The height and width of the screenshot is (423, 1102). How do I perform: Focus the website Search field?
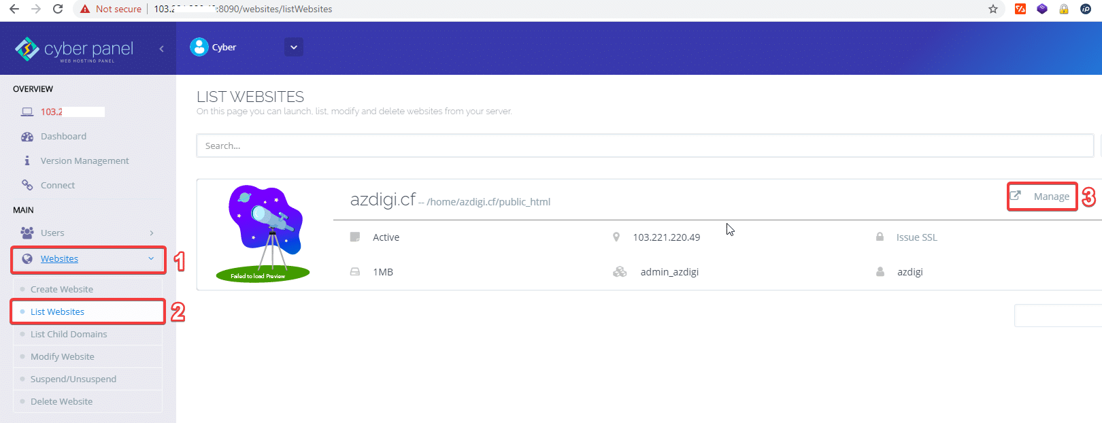644,146
